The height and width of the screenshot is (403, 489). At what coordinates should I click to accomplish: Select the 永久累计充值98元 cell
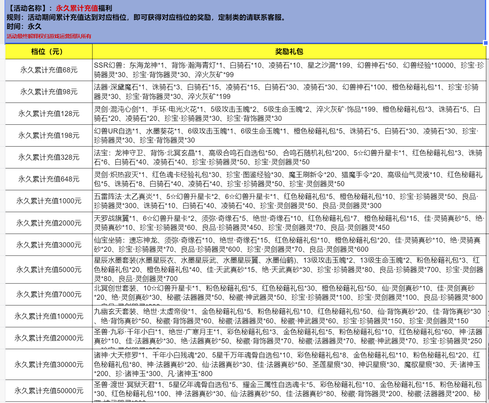point(49,92)
